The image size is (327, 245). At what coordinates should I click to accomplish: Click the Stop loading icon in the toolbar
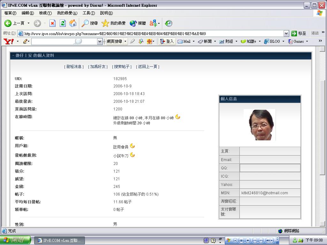pos(52,23)
